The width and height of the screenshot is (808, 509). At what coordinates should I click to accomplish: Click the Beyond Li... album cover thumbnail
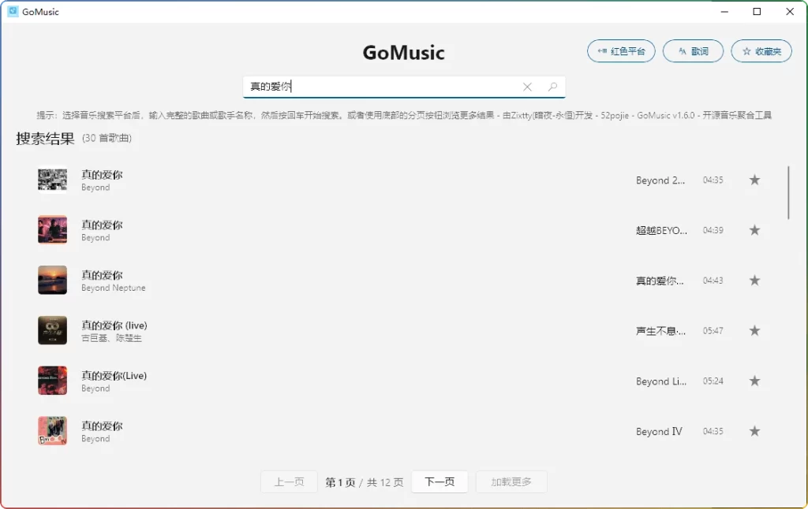[53, 381]
